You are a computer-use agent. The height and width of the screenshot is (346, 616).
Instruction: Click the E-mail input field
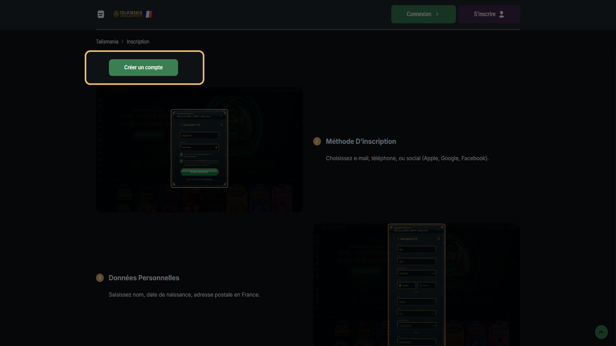tap(199, 136)
